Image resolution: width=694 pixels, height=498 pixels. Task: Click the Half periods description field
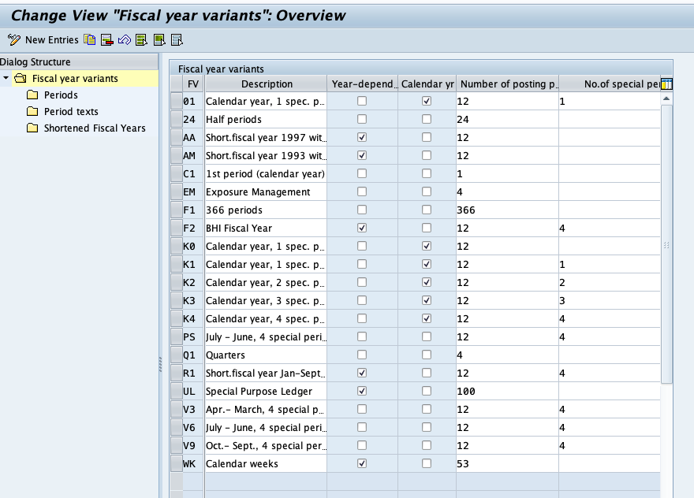point(266,120)
